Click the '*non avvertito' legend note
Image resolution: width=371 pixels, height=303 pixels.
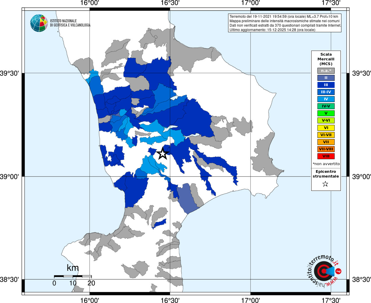pos(326,164)
